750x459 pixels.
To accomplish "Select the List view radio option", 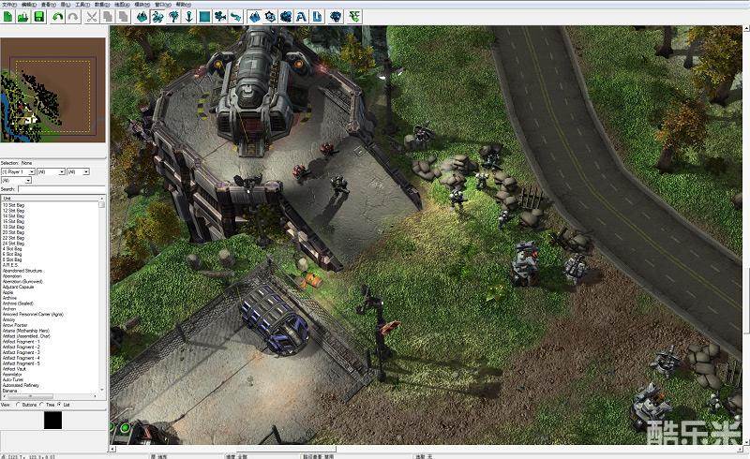I will (60, 405).
